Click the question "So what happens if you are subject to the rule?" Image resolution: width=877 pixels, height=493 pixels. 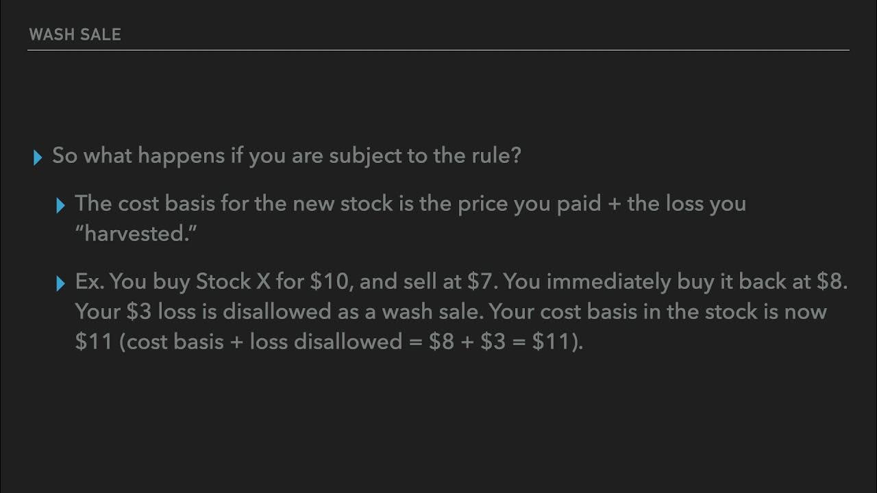pyautogui.click(x=286, y=155)
